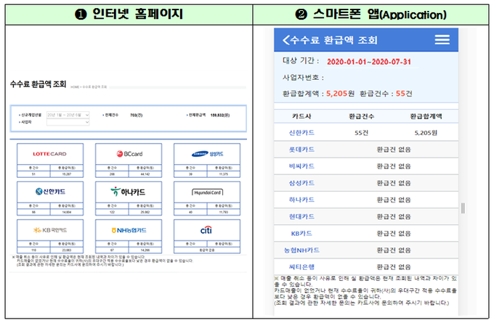Click the citi logo tile
Image resolution: width=494 pixels, height=323 pixels.
pyautogui.click(x=206, y=230)
